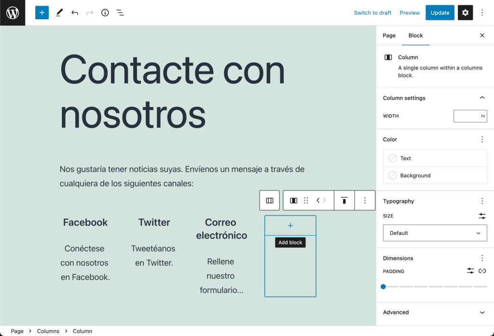This screenshot has width=494, height=336.
Task: Select Columns in the breadcrumb bar
Action: (48, 331)
